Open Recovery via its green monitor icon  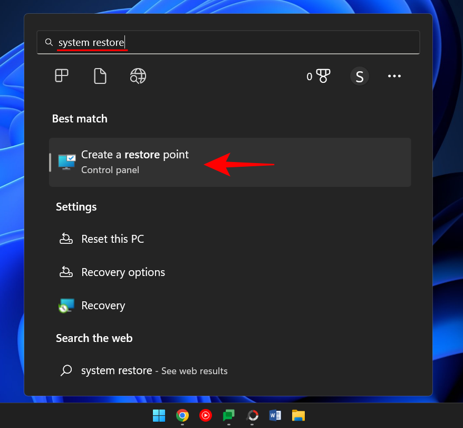point(66,305)
